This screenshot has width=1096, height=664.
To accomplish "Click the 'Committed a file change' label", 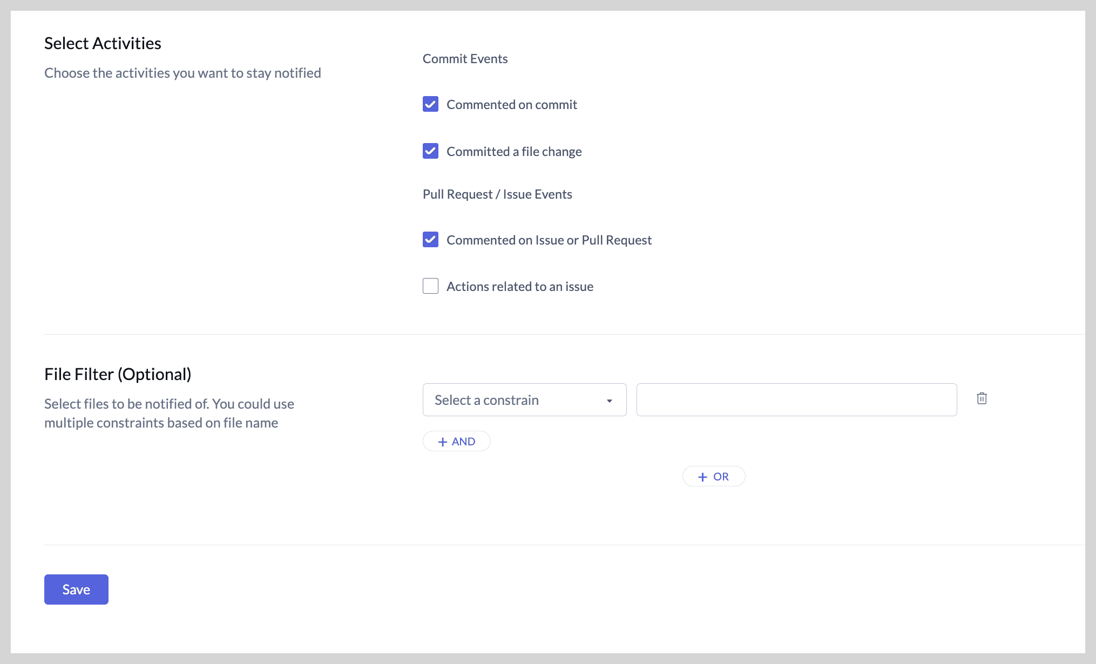I will [514, 152].
